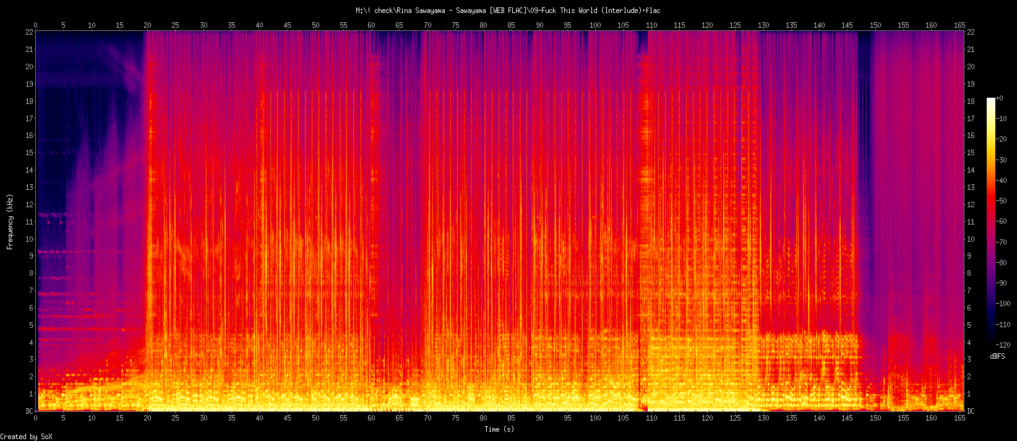
Task: Click 'DC' on the right frequency axis
Action: click(x=971, y=411)
